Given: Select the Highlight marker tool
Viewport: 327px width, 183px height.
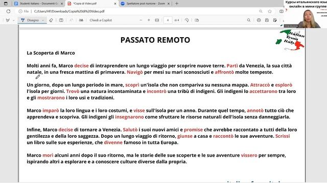Looking at the screenshot, I should pos(8,20).
